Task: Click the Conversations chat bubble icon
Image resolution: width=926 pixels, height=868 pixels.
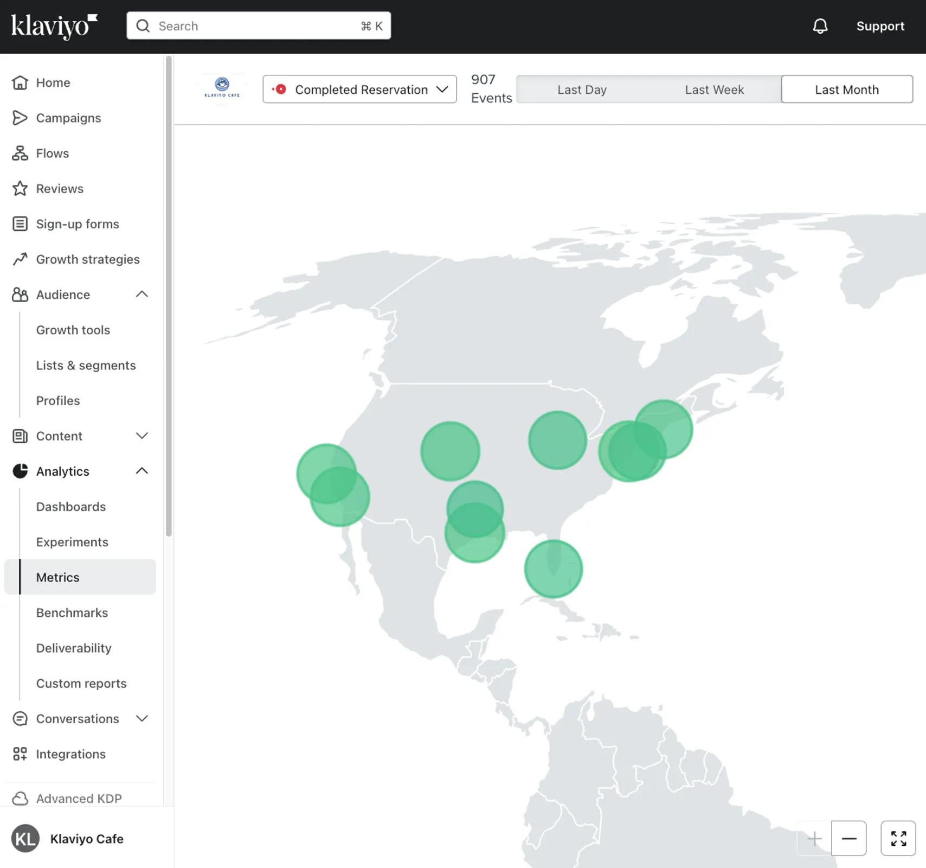Action: (20, 718)
